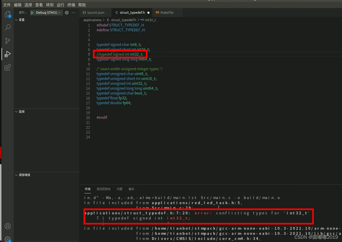Open the Explorer view in activity bar
The height and width of the screenshot is (242, 342).
click(x=8, y=15)
